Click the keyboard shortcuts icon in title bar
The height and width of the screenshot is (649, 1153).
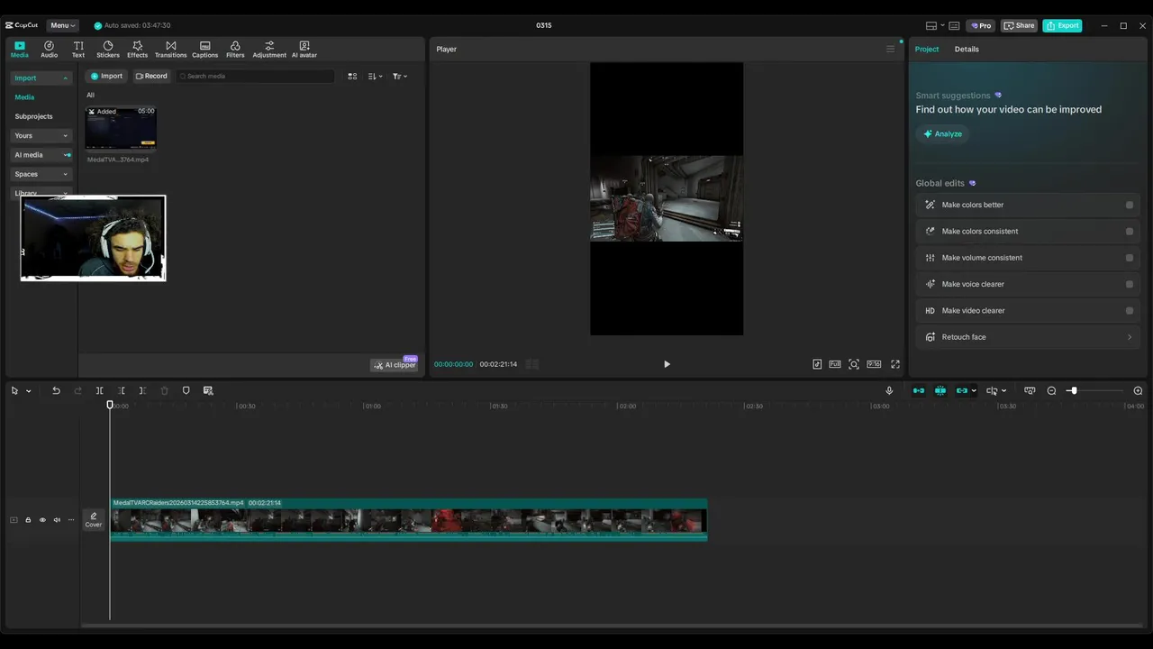tap(954, 25)
